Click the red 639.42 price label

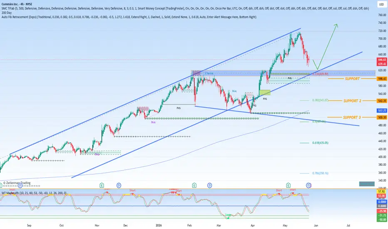(382, 64)
